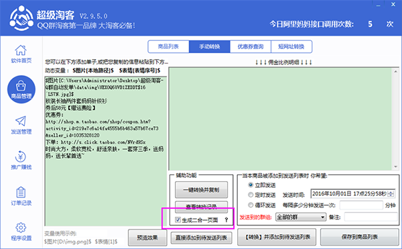The image size is (402, 249).
Task: Click the scroll up arrow of commission panel
Action: click(x=395, y=71)
